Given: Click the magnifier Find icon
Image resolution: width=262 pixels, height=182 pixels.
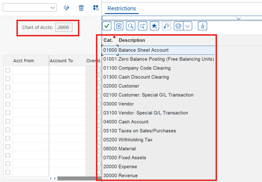Looking at the screenshot, I should 130,26.
